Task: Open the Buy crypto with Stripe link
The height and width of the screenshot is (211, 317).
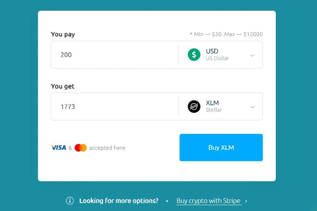Action: tap(208, 201)
